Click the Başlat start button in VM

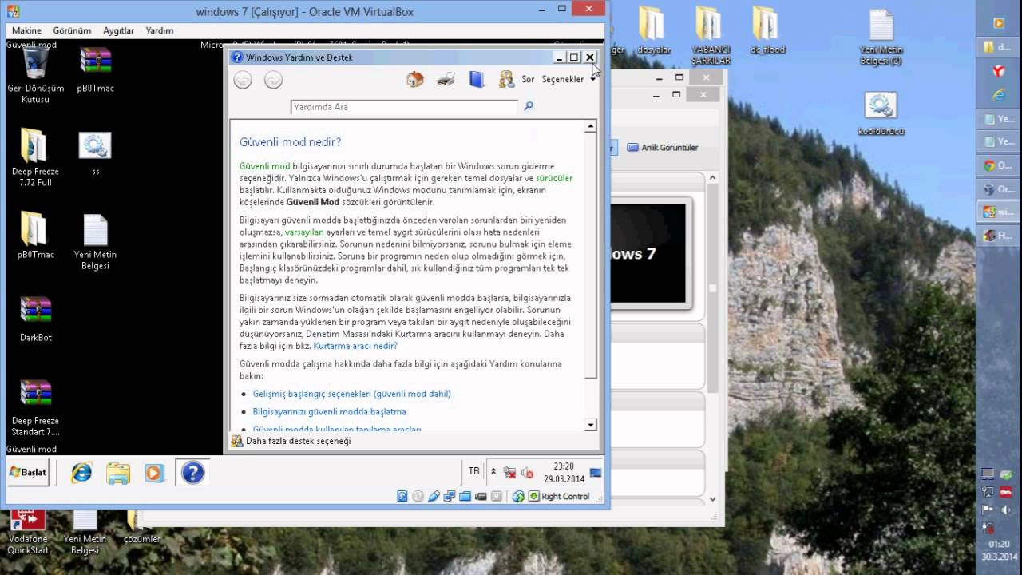point(28,472)
